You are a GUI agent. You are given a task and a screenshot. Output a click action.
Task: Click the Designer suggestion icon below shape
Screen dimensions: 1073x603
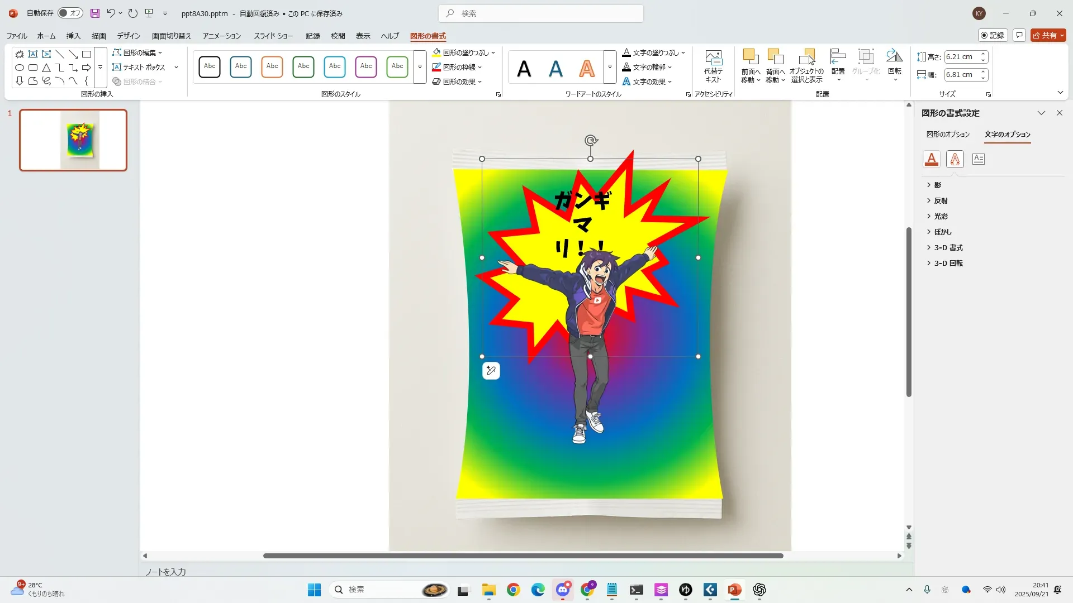(x=491, y=371)
